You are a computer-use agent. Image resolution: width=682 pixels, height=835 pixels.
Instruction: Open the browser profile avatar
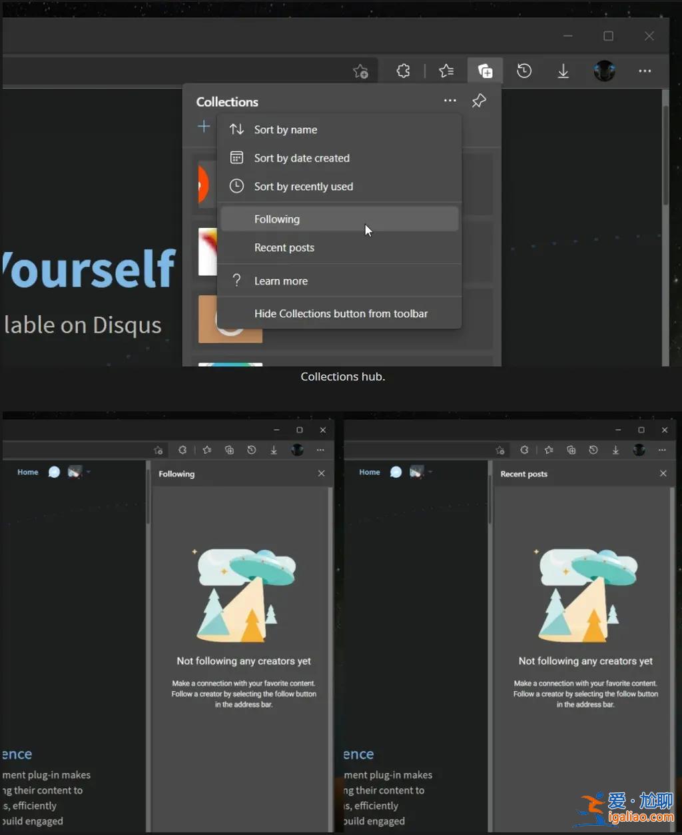(x=604, y=71)
